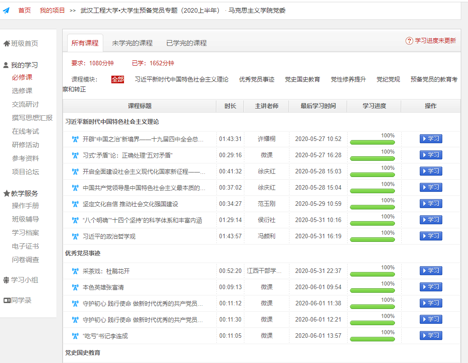Filter by 优秀党员事迹 module
The height and width of the screenshot is (363, 468).
pyautogui.click(x=257, y=79)
